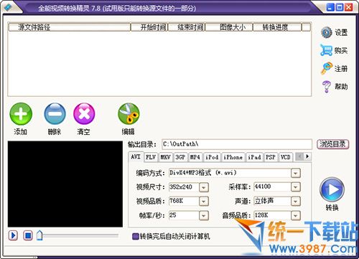This screenshot has height=259, width=359.
Task: Open the Edit (编辑) scissors tool
Action: click(129, 114)
